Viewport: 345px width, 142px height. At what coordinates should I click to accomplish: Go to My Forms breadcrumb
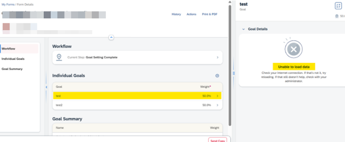[x=8, y=4]
